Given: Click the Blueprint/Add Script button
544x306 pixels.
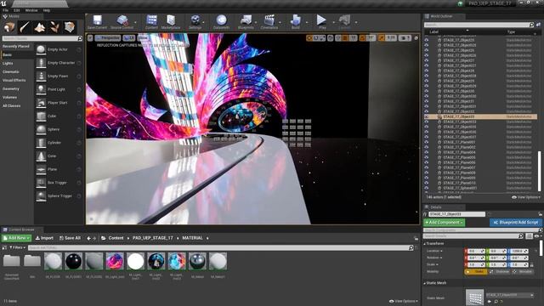Looking at the screenshot, I should click(516, 223).
